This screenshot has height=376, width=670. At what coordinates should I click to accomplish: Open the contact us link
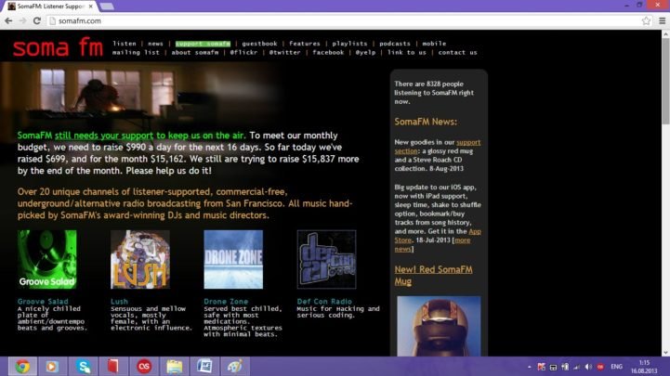pyautogui.click(x=457, y=53)
